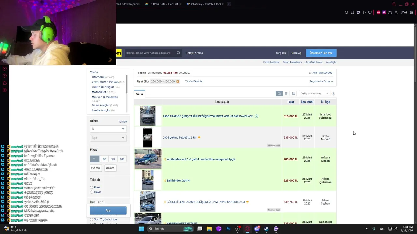Open the purple extension icon beside ABP
This screenshot has width=417, height=234.
pos(384,13)
